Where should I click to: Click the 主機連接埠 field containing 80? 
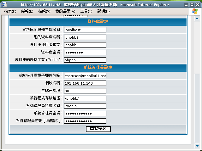point(85,91)
